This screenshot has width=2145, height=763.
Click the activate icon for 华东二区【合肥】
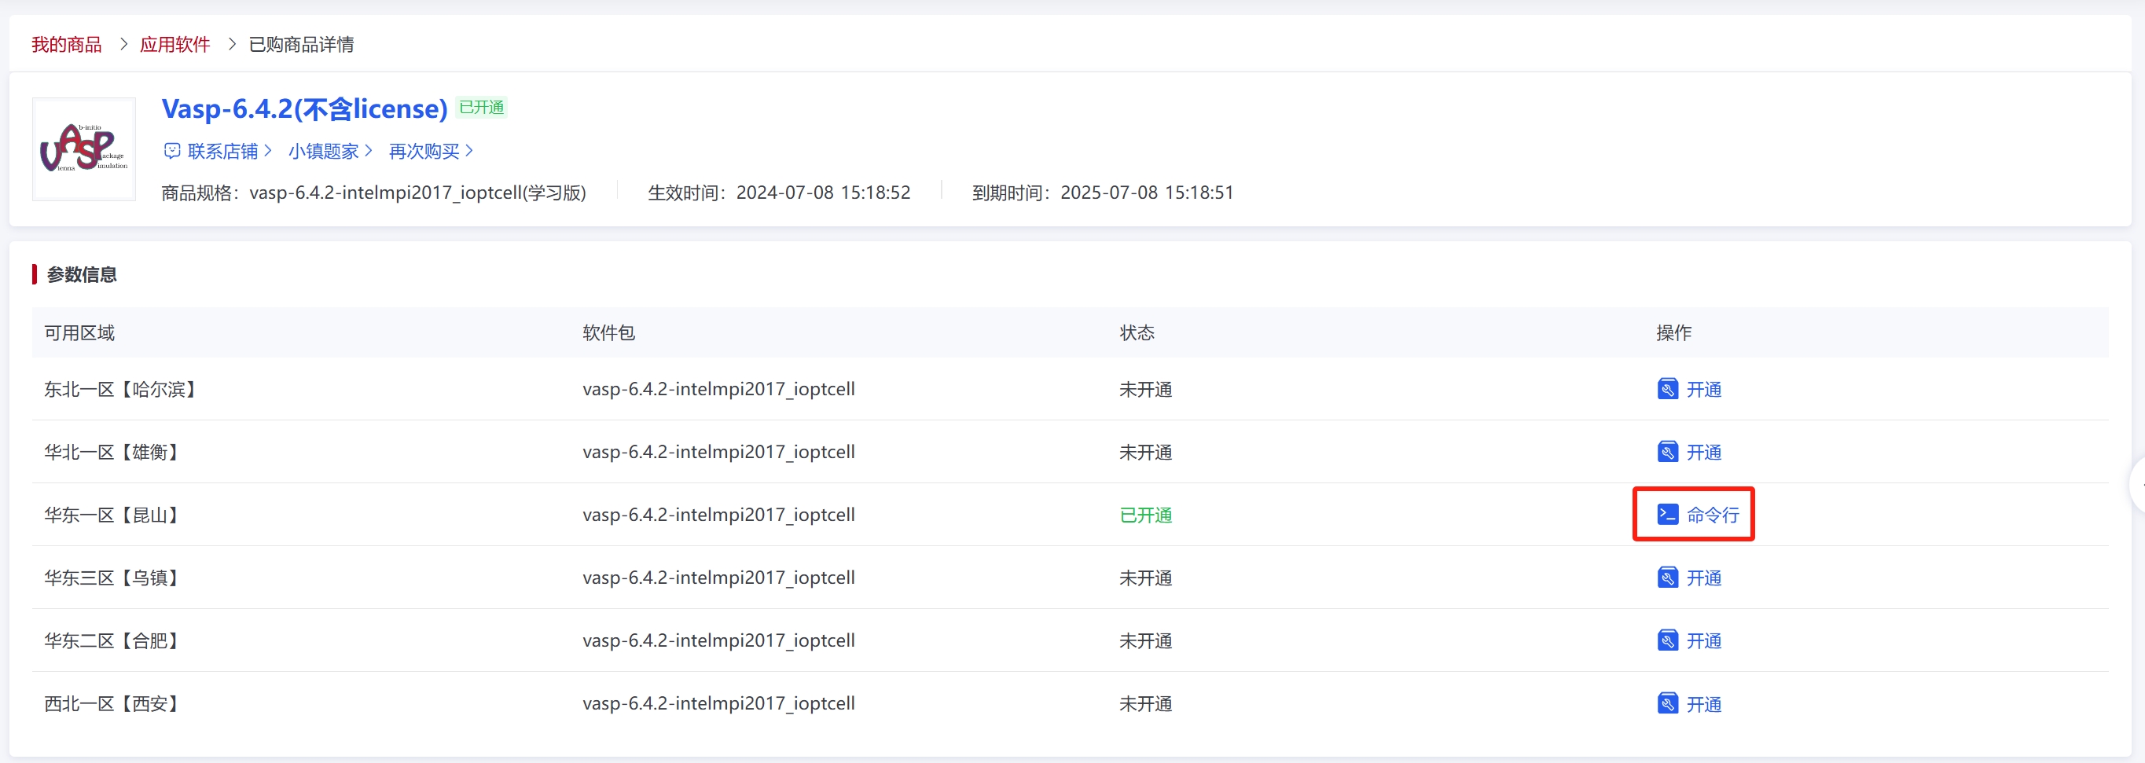tap(1667, 640)
